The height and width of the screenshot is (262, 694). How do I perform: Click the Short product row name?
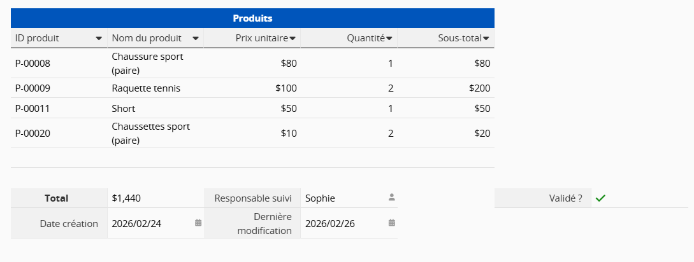[124, 109]
